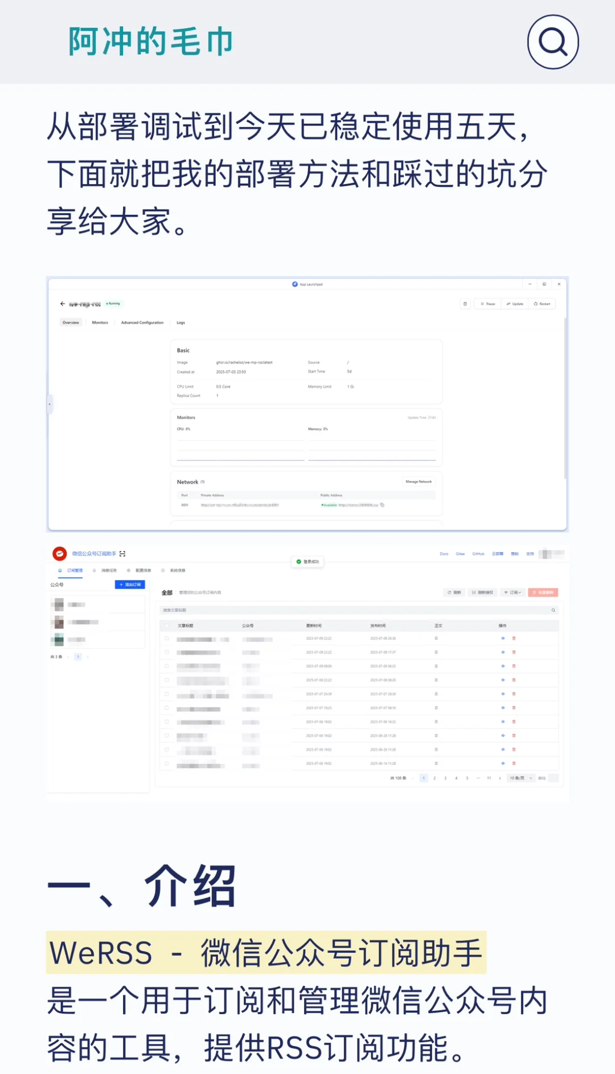Image resolution: width=615 pixels, height=1074 pixels.
Task: Select the heading 一、介绍
Action: point(142,886)
